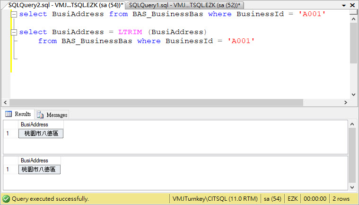Click editor scrollbar down arrow
The width and height of the screenshot is (359, 205).
tap(353, 95)
